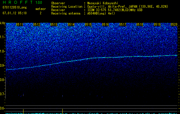The width and height of the screenshot is (180, 114).
Task: Click the 0.7 frequency axis label
Action: tap(2, 94)
